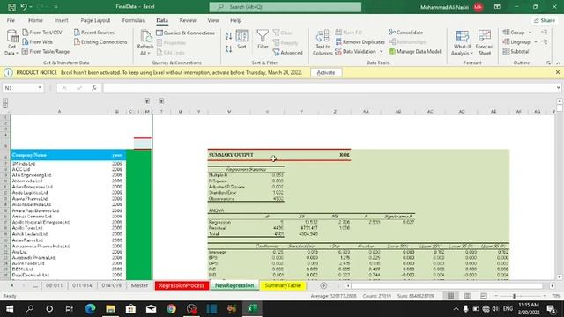Open the Name Box dropdown
Screen dimensions: 564x317
pos(40,88)
